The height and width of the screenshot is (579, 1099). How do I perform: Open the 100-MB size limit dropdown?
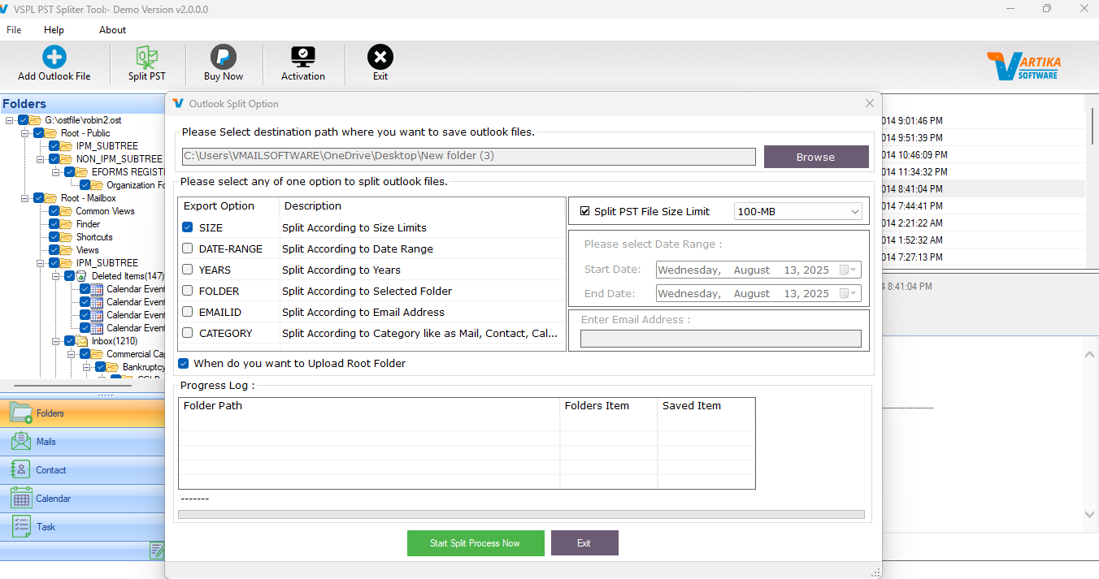(856, 211)
